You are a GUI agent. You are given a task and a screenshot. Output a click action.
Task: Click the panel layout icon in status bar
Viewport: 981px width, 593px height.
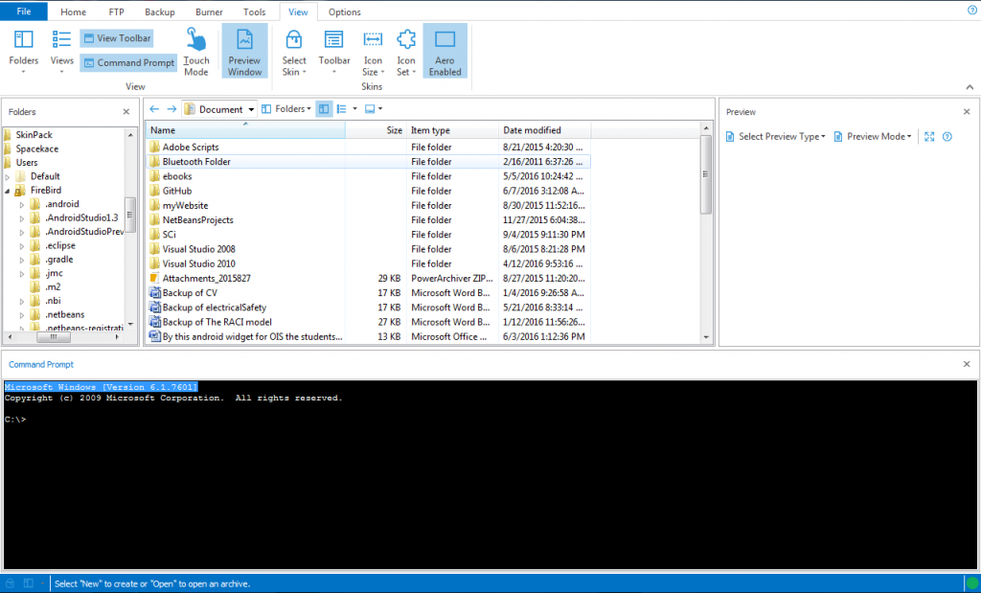[28, 583]
